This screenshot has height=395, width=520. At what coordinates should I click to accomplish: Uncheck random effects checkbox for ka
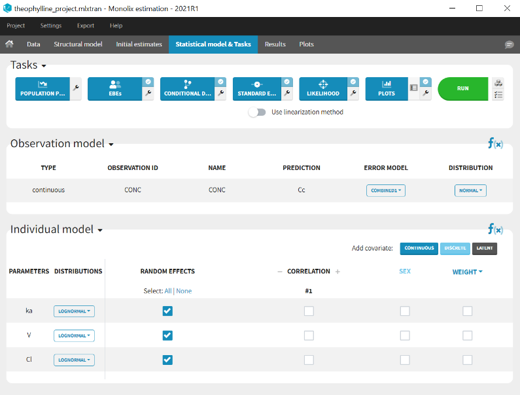(x=167, y=311)
